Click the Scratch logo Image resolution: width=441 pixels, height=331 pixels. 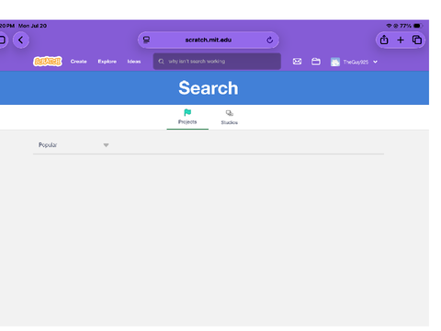pos(48,62)
